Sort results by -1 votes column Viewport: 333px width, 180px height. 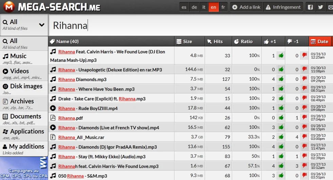(x=297, y=41)
